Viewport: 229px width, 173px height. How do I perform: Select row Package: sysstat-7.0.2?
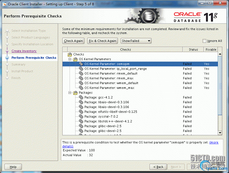pos(140,116)
